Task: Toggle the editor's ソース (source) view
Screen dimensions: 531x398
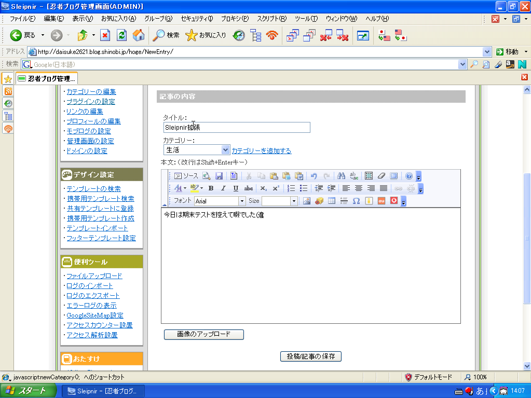Action: pyautogui.click(x=186, y=175)
